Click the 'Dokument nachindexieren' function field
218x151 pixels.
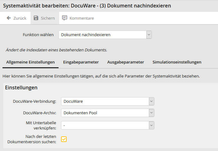point(102,35)
